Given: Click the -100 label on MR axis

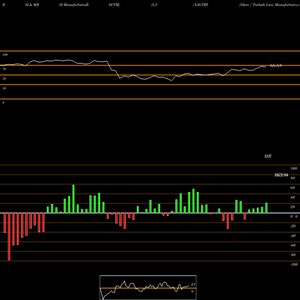Looking at the screenshot, I should tap(294, 265).
